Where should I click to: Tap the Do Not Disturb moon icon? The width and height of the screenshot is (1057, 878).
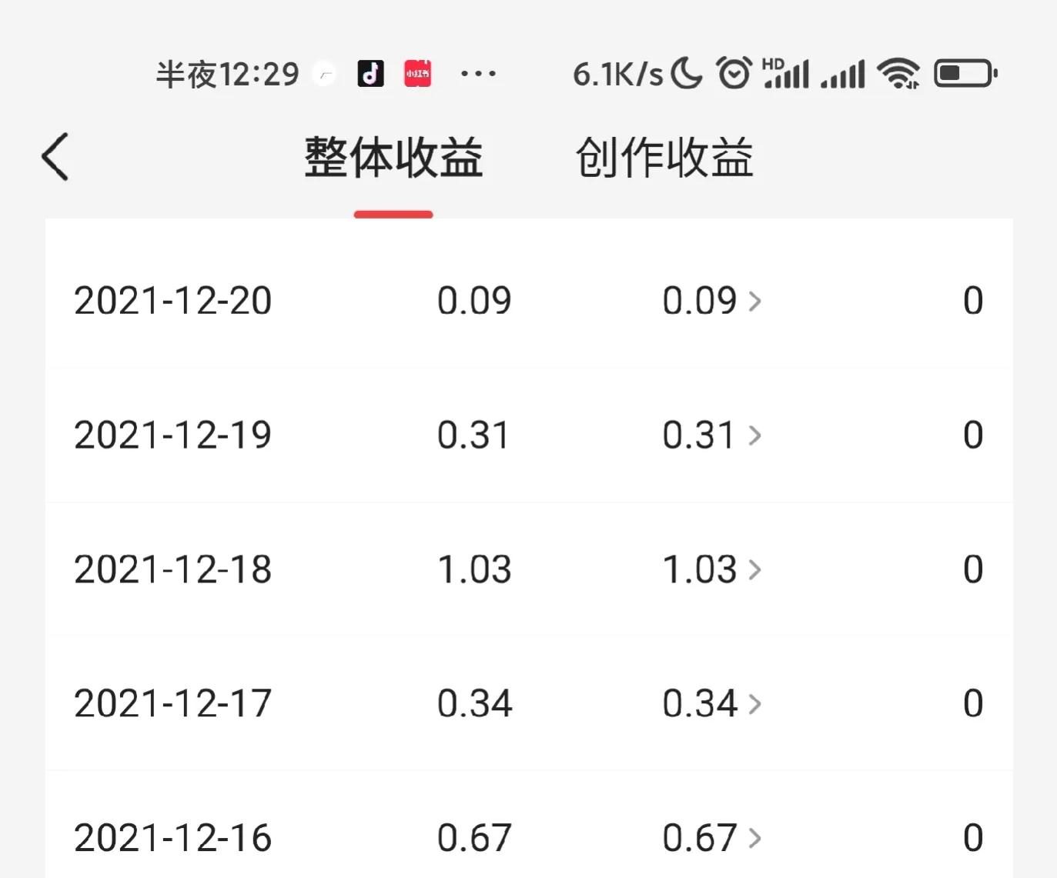(x=685, y=73)
